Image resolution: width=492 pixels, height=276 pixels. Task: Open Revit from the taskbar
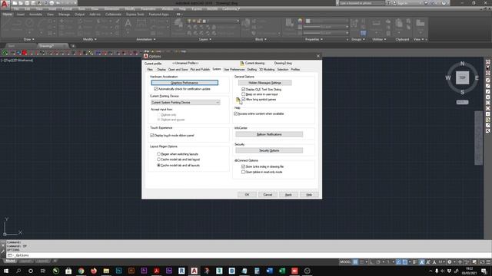click(x=181, y=271)
